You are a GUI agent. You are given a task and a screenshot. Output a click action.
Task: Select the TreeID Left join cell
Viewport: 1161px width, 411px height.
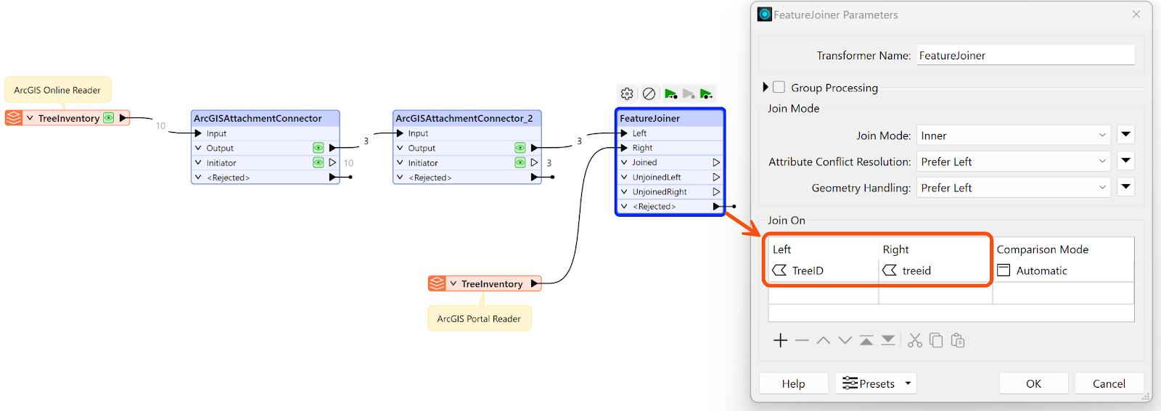(823, 270)
